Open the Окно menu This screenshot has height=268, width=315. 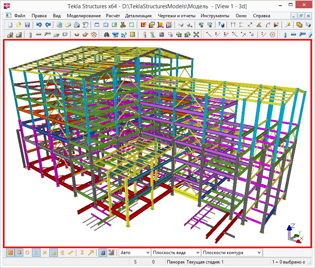click(241, 16)
